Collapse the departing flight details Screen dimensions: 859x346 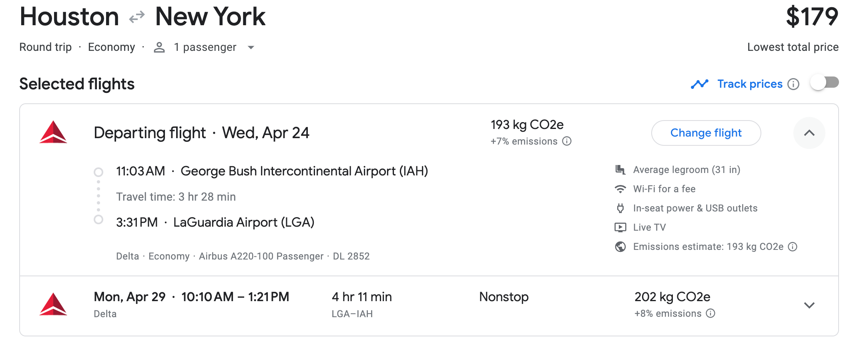pyautogui.click(x=809, y=133)
